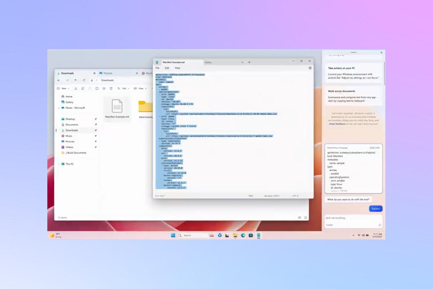Click the Copy icon in File Explorer toolbar
Image resolution: width=433 pixels, height=289 pixels.
[83, 88]
